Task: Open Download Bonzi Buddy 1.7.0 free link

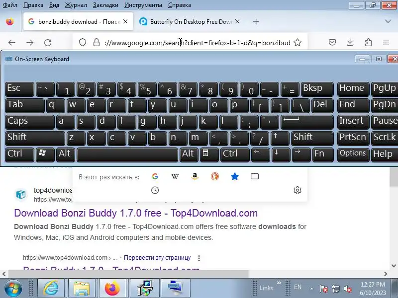Action: click(x=136, y=213)
